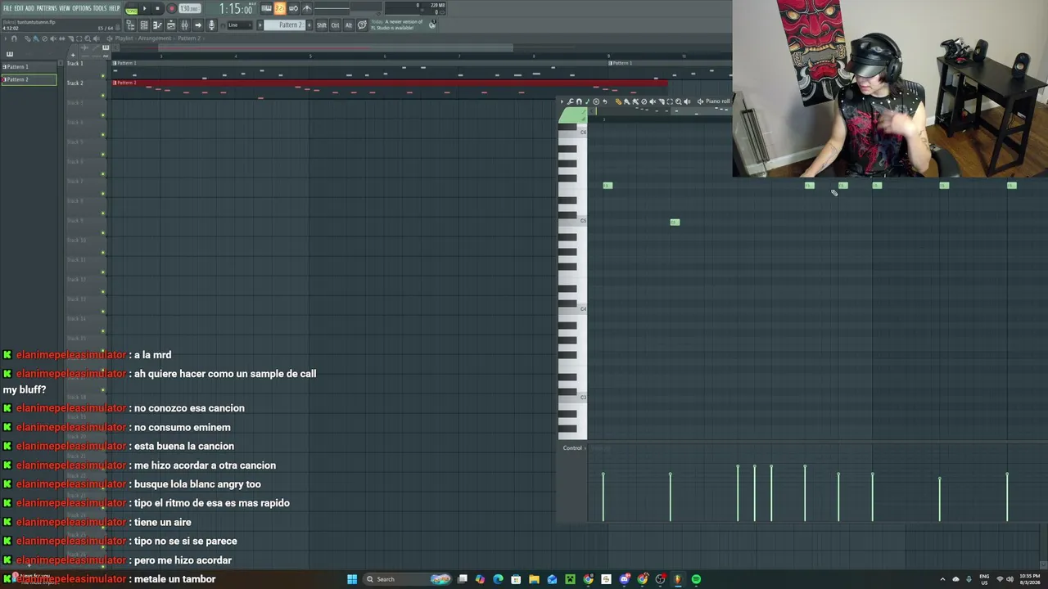This screenshot has height=589, width=1048.
Task: Toggle the countdown before recording button
Action: coord(280,9)
